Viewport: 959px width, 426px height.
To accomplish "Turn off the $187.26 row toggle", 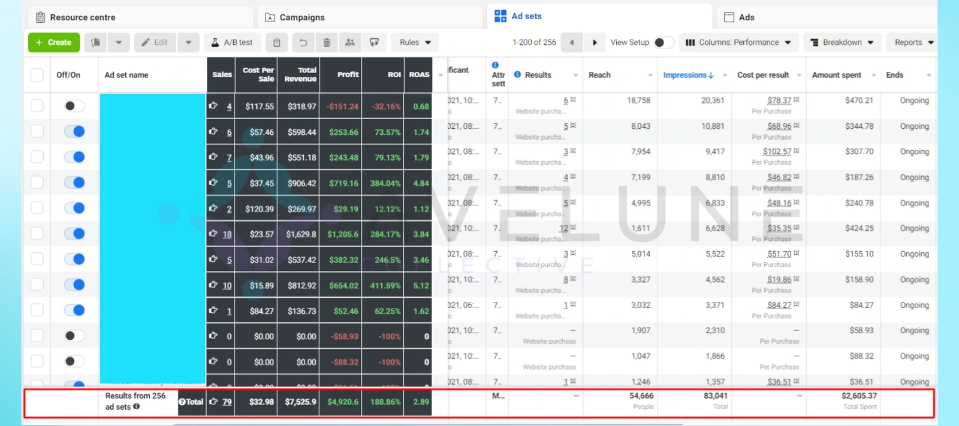I will (74, 182).
